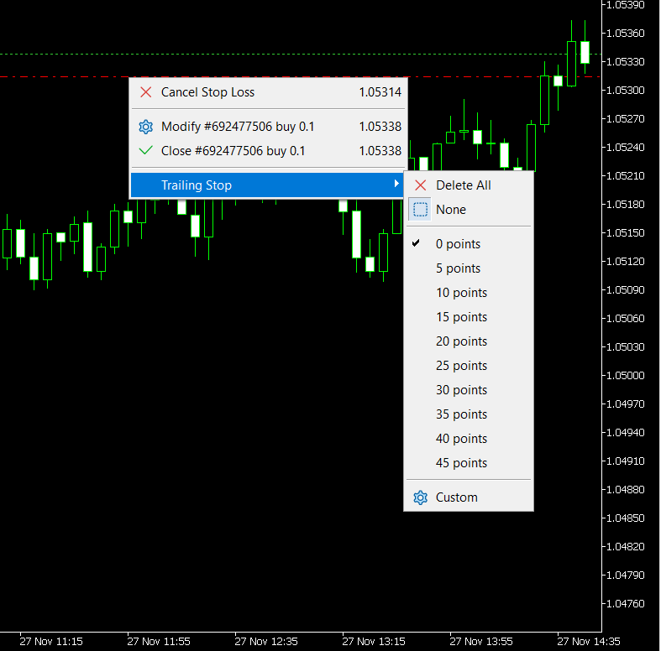Set trailing stop to 5 points
Viewport: 661px width, 651px height.
458,268
